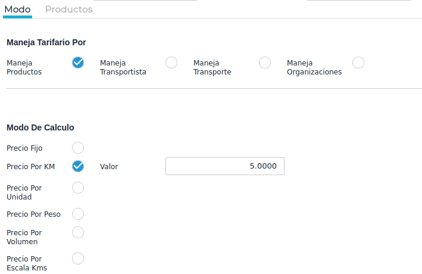The image size is (422, 274).
Task: Click the Valor field label
Action: click(109, 167)
